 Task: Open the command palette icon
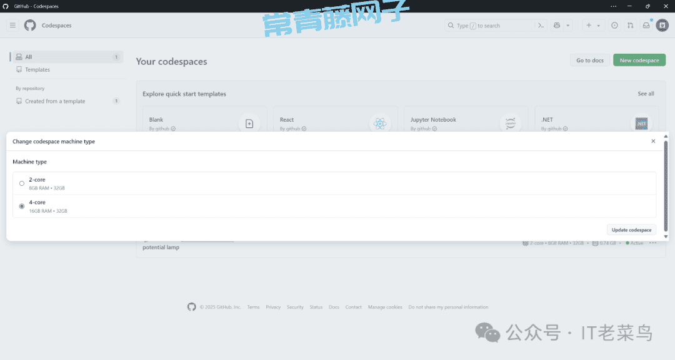541,26
